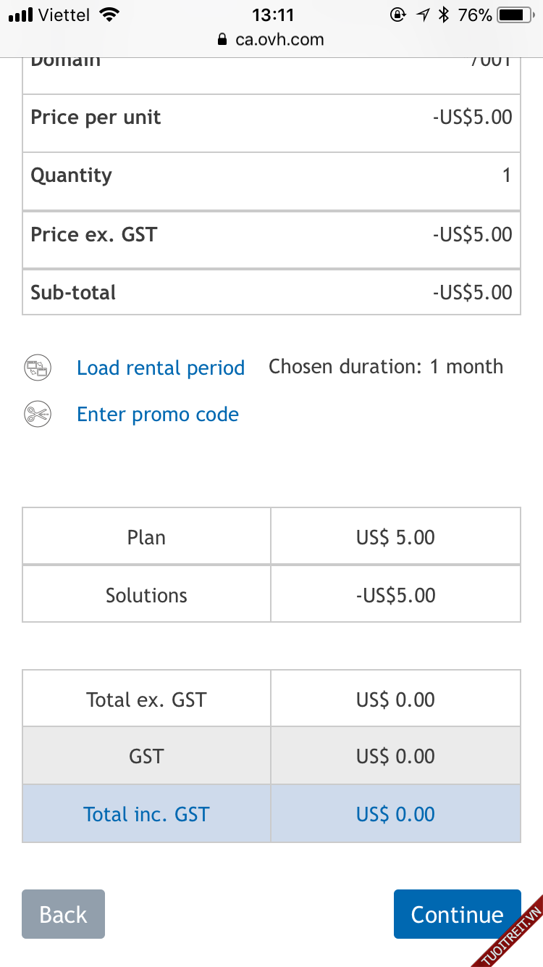543x967 pixels.
Task: Click the Quantity row value
Action: [507, 175]
